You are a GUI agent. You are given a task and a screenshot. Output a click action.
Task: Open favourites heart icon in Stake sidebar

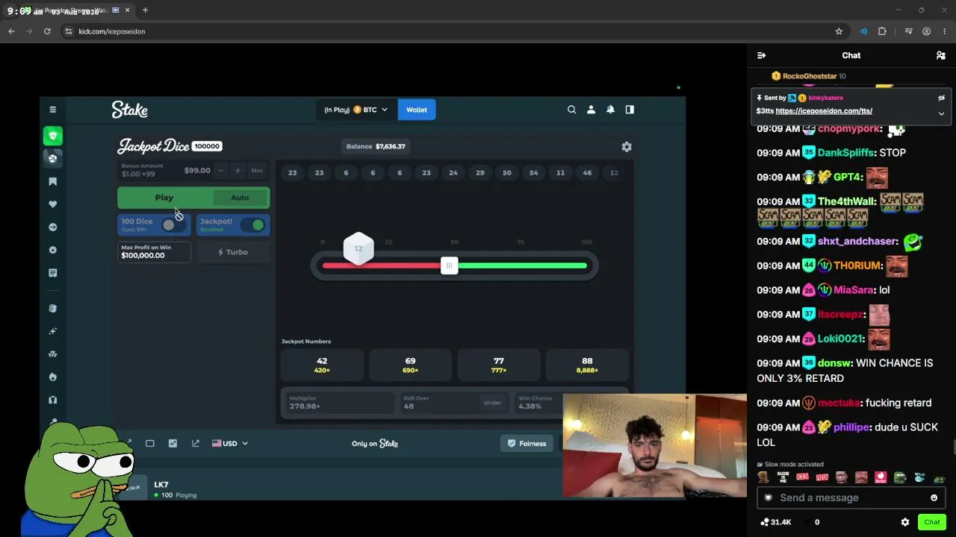pos(52,204)
